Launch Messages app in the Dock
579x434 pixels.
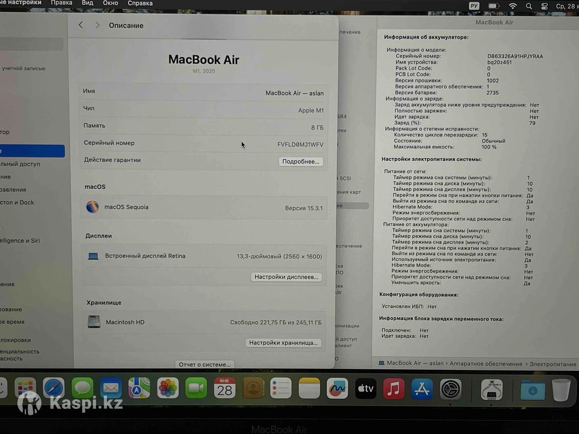click(83, 388)
